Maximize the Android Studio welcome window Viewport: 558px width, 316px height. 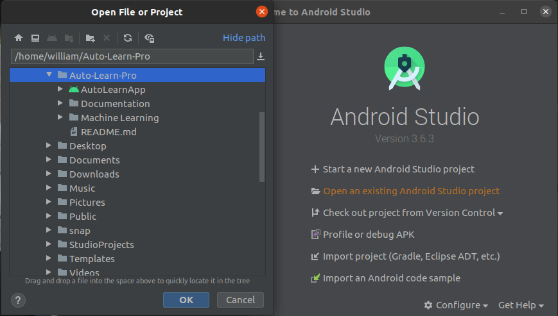point(524,12)
